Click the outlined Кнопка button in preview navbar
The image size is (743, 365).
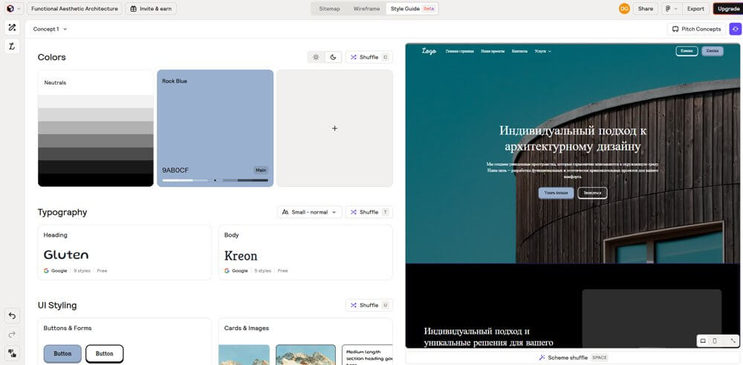click(x=687, y=51)
